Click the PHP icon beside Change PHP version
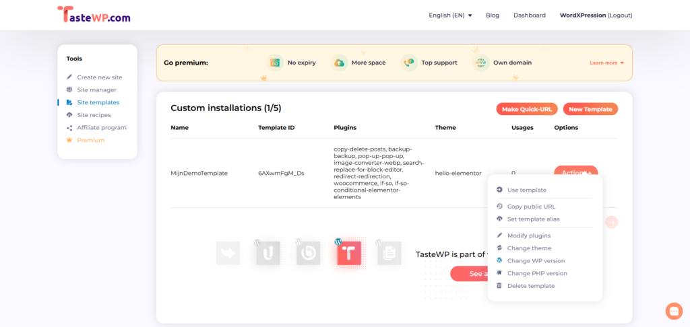This screenshot has width=690, height=327. point(499,273)
